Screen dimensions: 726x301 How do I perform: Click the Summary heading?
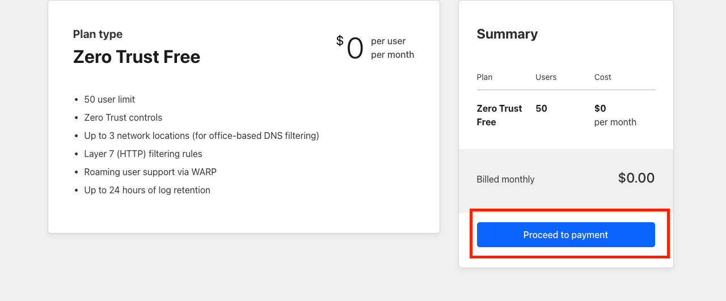coord(507,34)
